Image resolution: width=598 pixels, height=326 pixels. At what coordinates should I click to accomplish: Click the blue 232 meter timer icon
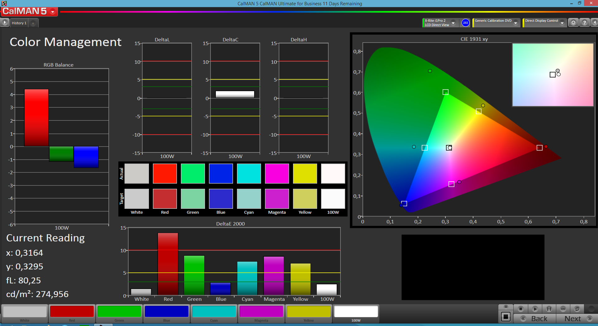(x=465, y=23)
